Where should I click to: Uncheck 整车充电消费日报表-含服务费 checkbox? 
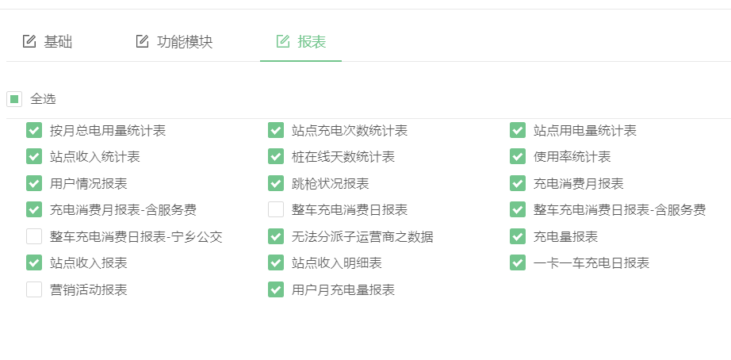(518, 210)
